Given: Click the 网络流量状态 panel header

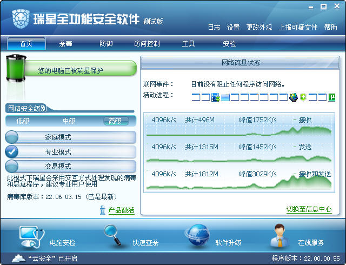Looking at the screenshot, I should coord(240,63).
